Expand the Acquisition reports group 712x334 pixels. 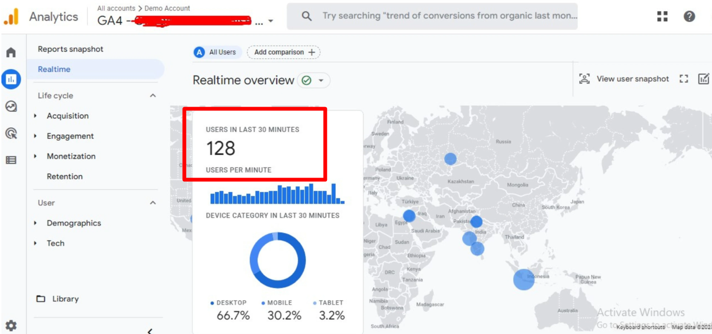tap(67, 116)
